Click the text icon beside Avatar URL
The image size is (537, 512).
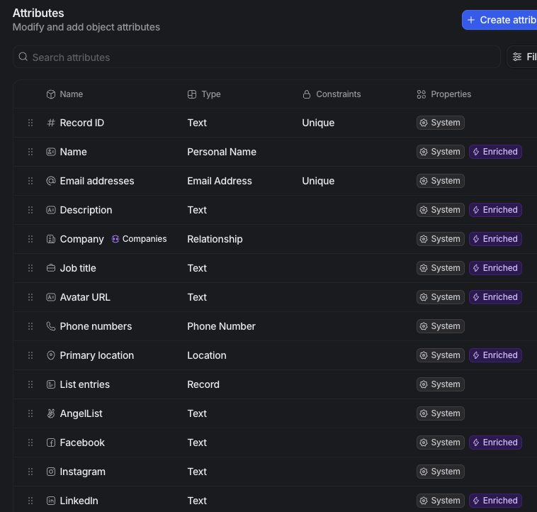(51, 297)
